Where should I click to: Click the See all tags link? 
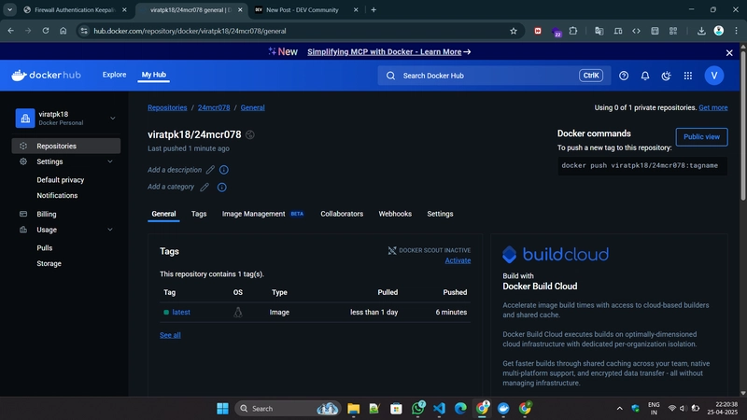[170, 335]
